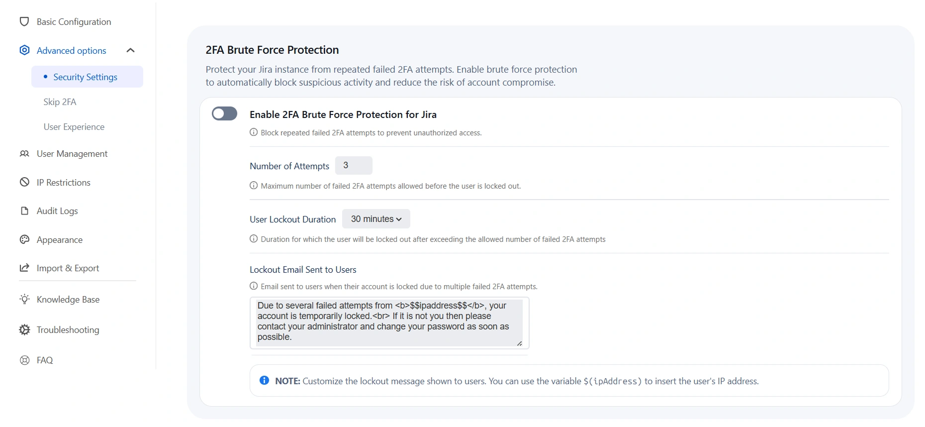Click the lightbulb icon for Knowledge Base
925x427 pixels.
coord(24,299)
